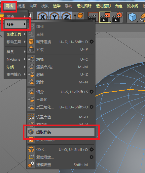145x173 pixels.
Task: Open the 流水线 menu
Action: click(x=132, y=6)
